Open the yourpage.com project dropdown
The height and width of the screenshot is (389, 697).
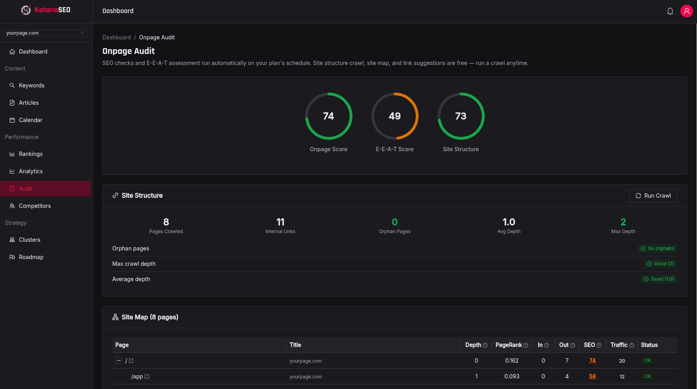45,33
